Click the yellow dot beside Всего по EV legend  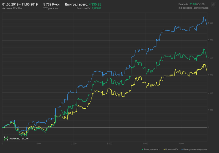click(x=164, y=149)
